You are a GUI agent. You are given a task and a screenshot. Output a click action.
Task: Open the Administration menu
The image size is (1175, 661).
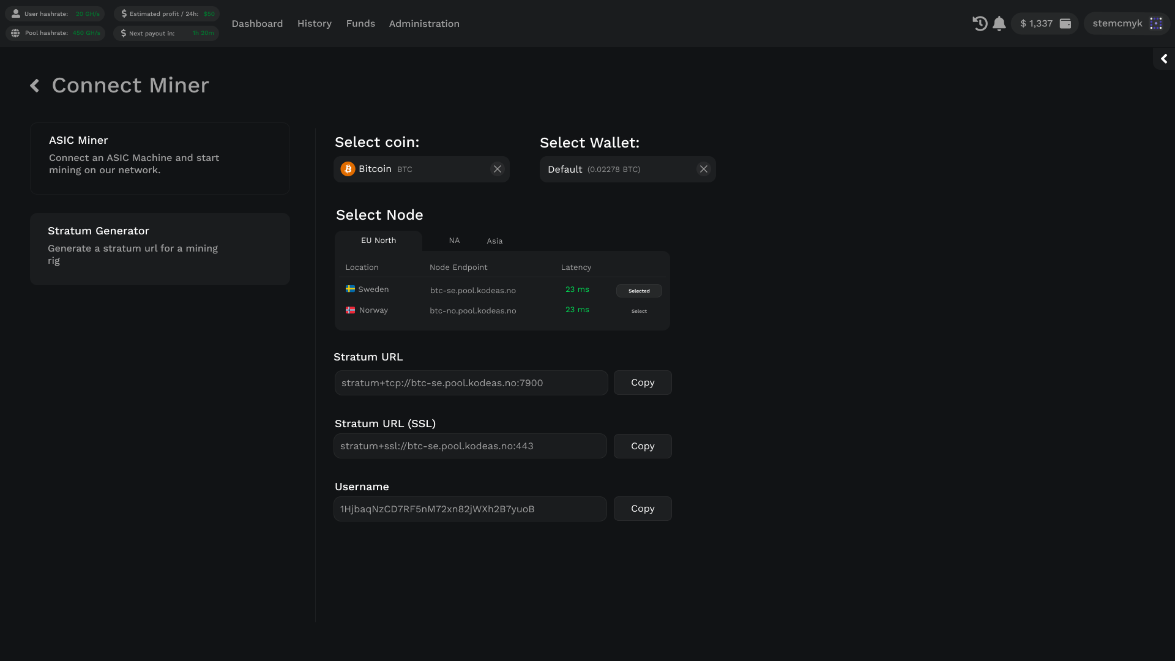[424, 23]
